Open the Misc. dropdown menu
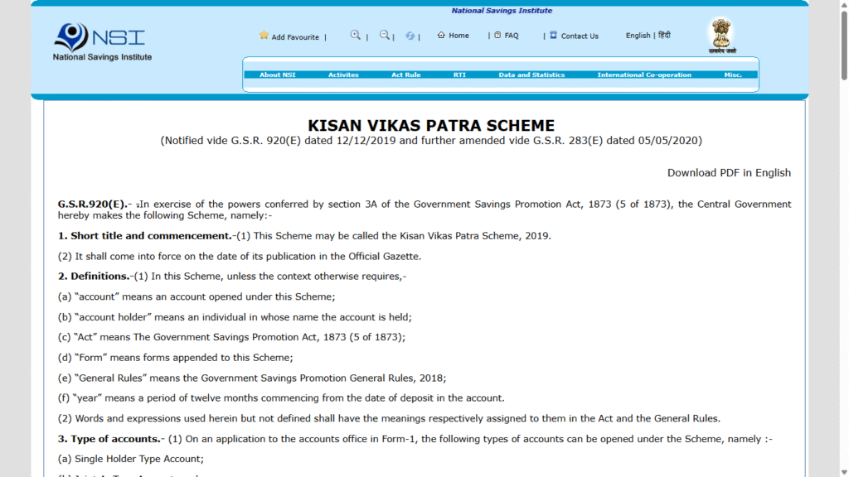 [x=733, y=74]
